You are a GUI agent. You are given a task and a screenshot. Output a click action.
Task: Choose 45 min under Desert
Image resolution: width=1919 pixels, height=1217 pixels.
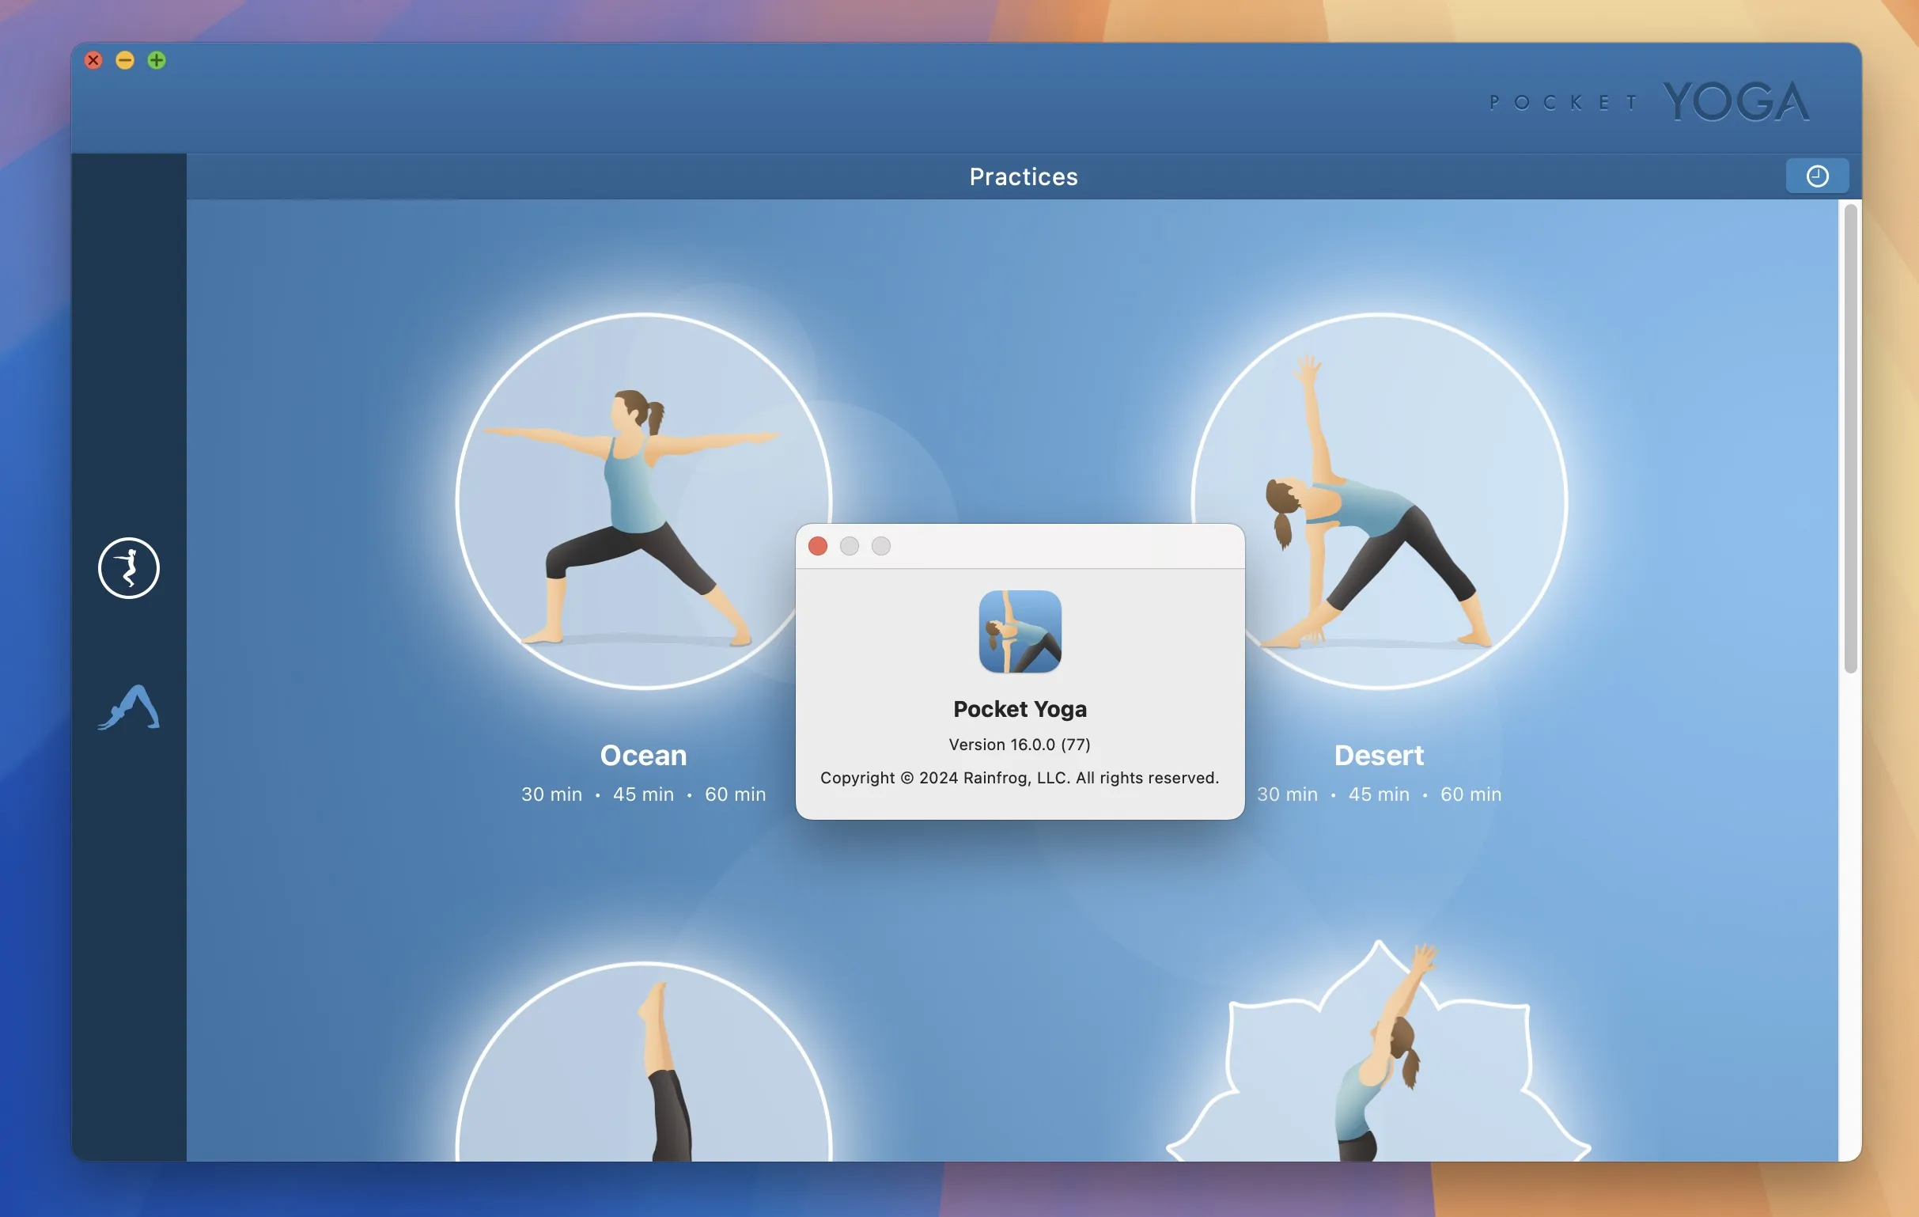click(x=1379, y=794)
